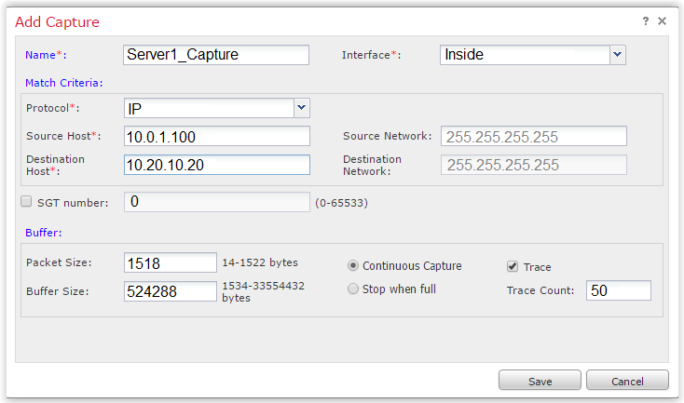This screenshot has height=403, width=684.
Task: Click the Interface* label
Action: [371, 55]
